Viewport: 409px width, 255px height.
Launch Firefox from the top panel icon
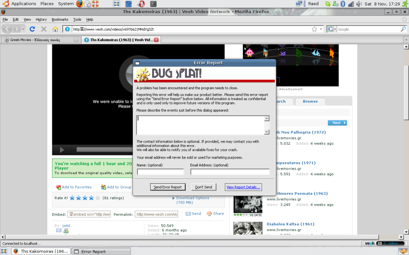point(80,4)
